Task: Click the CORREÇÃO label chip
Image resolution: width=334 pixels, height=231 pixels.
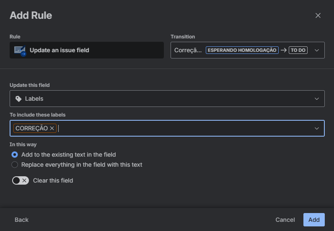Action: click(x=32, y=129)
